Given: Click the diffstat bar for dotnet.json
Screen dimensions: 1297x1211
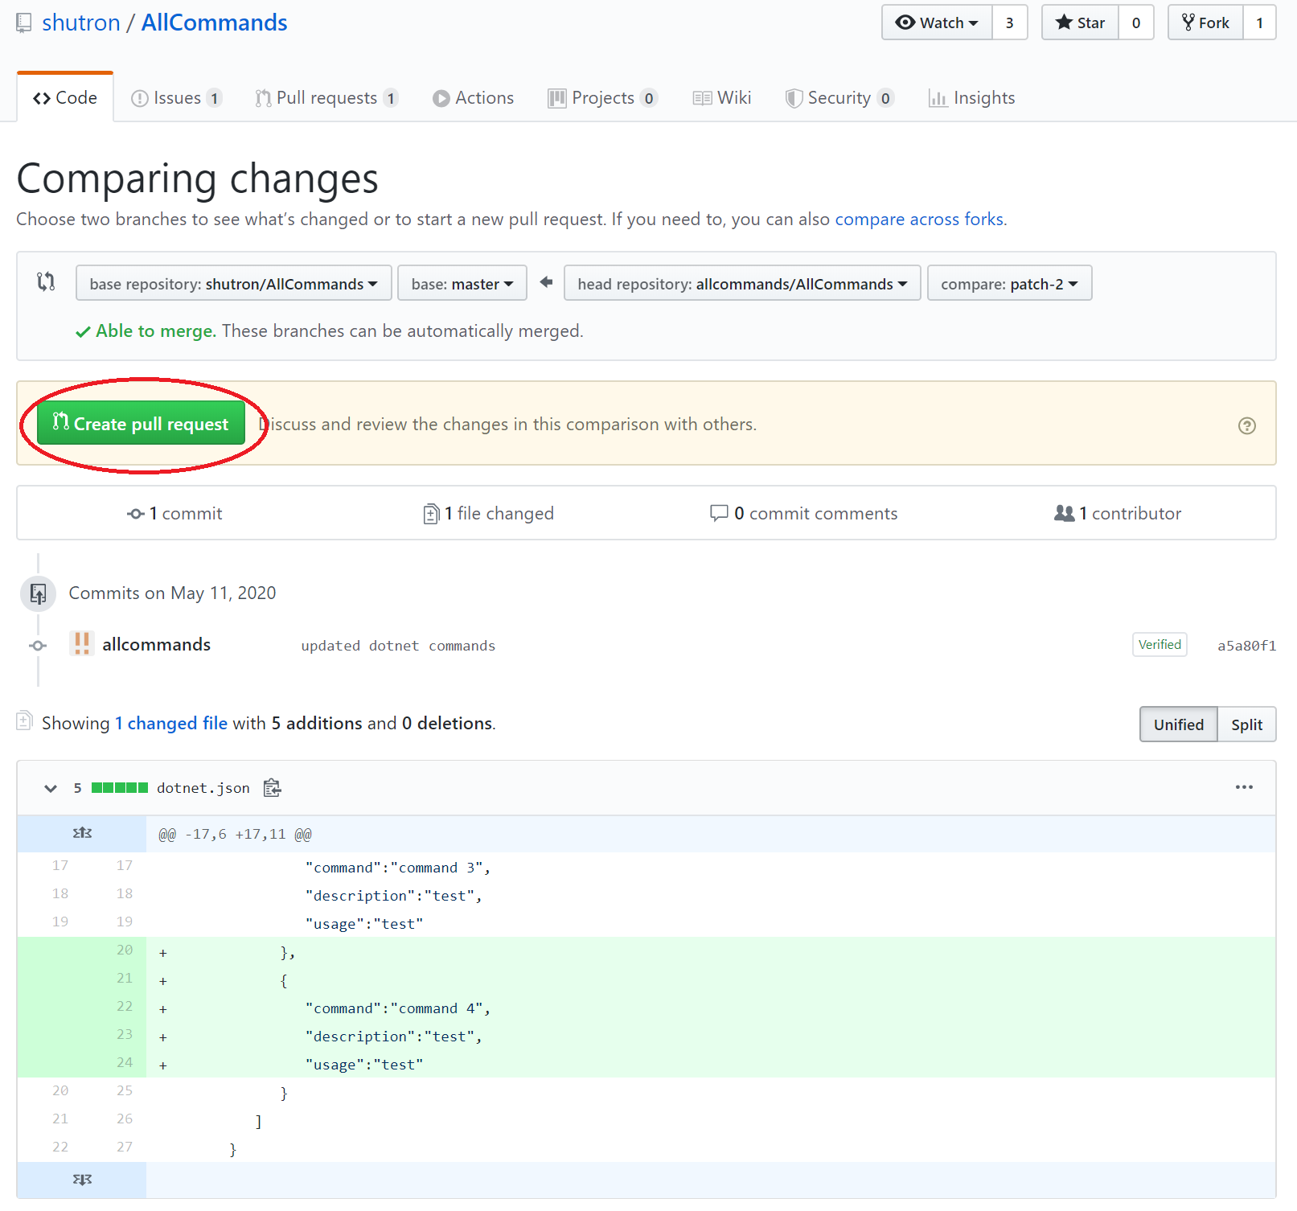Looking at the screenshot, I should [120, 788].
